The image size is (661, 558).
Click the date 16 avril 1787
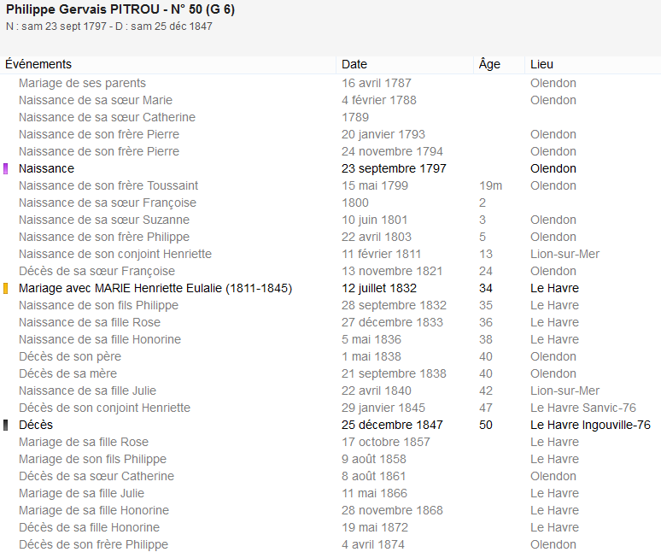click(377, 83)
